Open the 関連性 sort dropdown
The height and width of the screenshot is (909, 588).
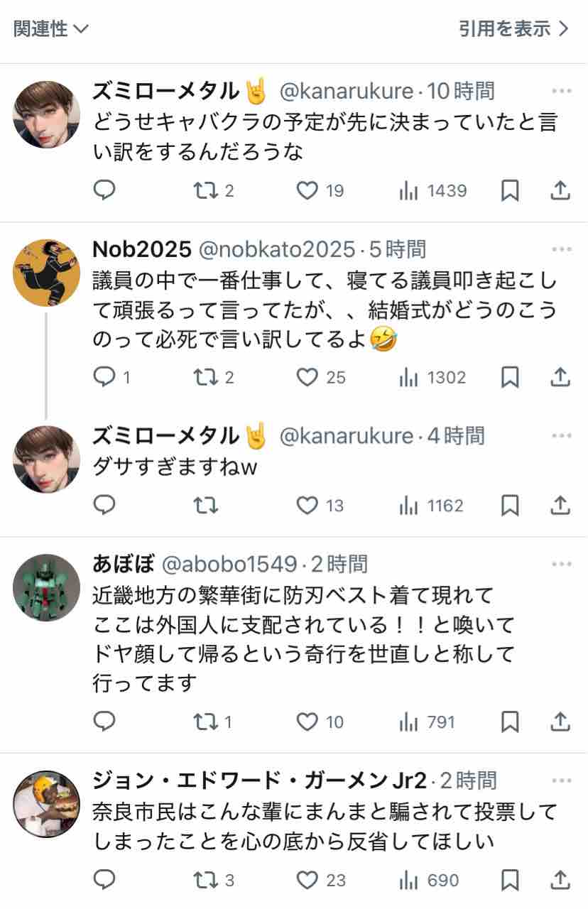coord(51,28)
